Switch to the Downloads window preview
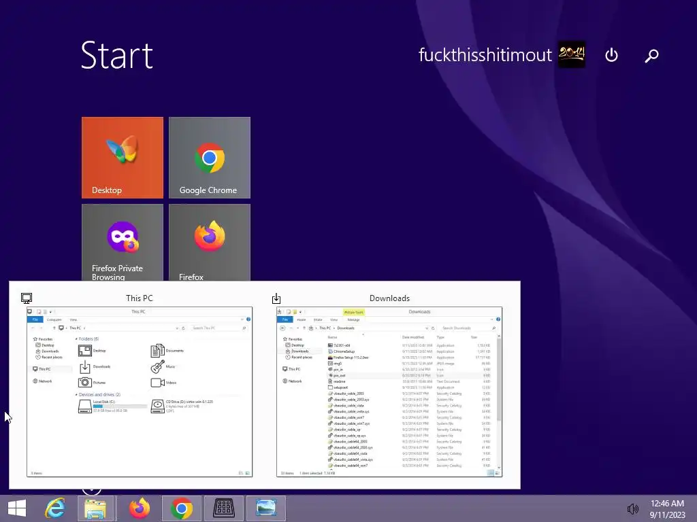Screen dimensions: 697x522 coord(389,391)
